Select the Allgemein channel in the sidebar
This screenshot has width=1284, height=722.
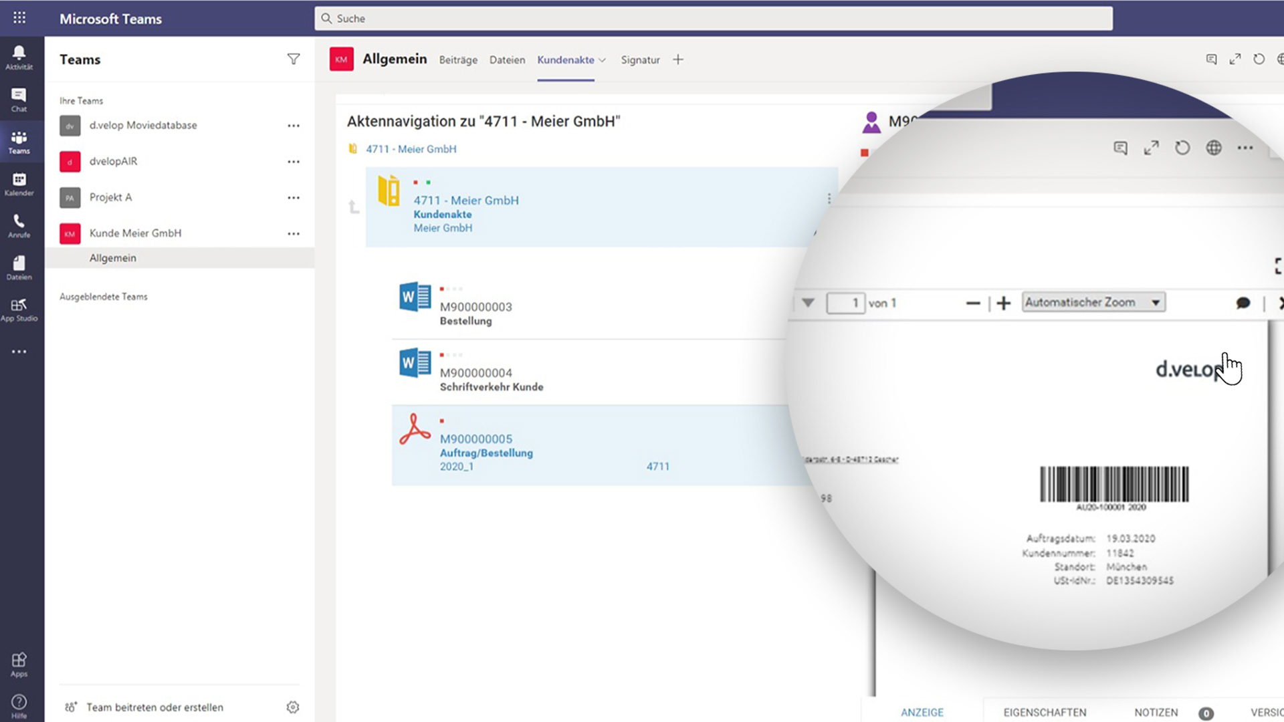180,258
